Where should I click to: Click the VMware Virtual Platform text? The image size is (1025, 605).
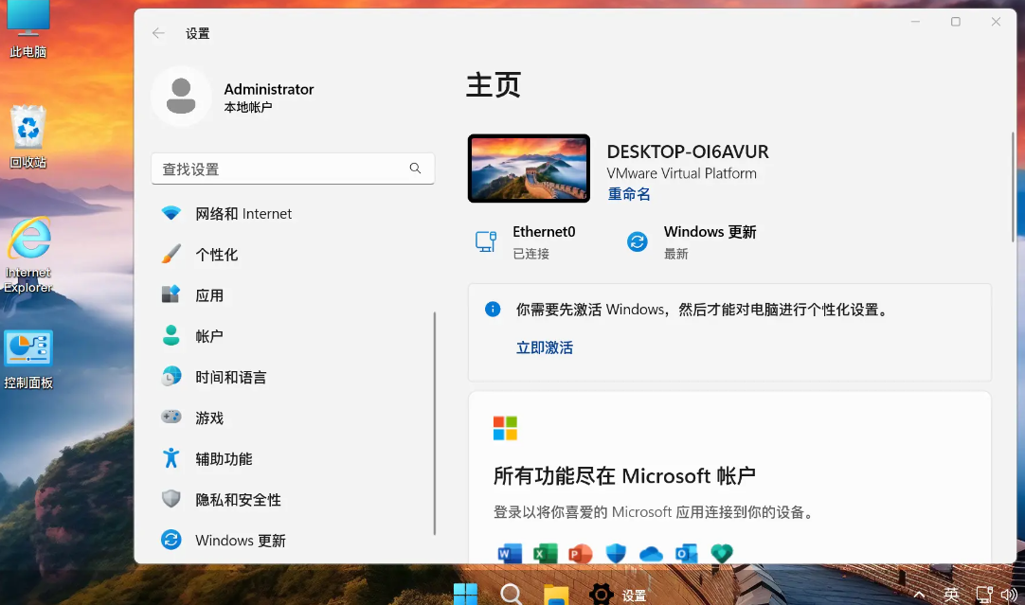[682, 174]
